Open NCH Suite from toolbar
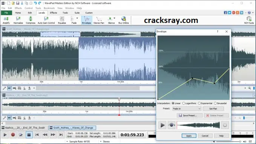This screenshot has width=256, height=144. pos(249,20)
